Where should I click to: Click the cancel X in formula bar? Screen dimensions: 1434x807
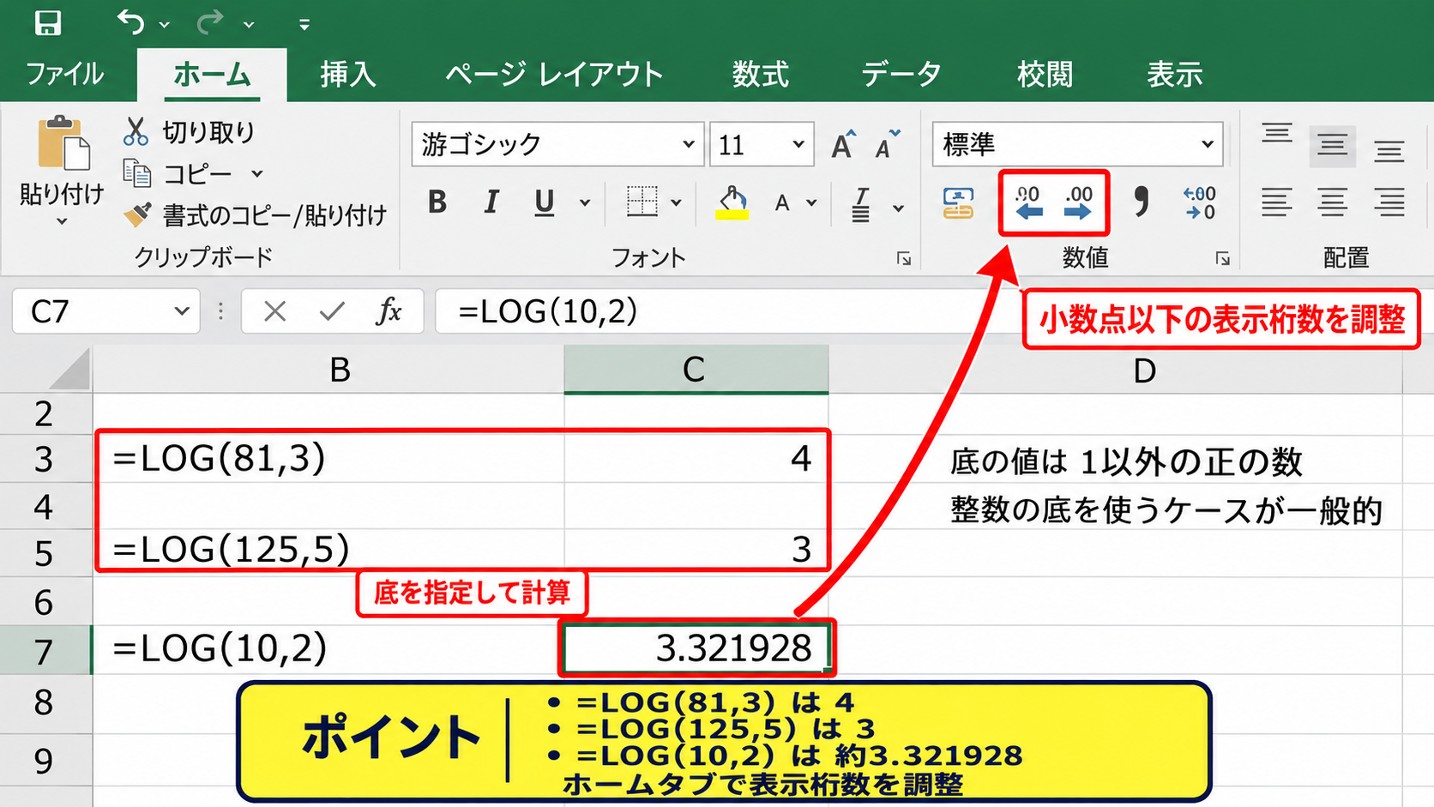(274, 311)
